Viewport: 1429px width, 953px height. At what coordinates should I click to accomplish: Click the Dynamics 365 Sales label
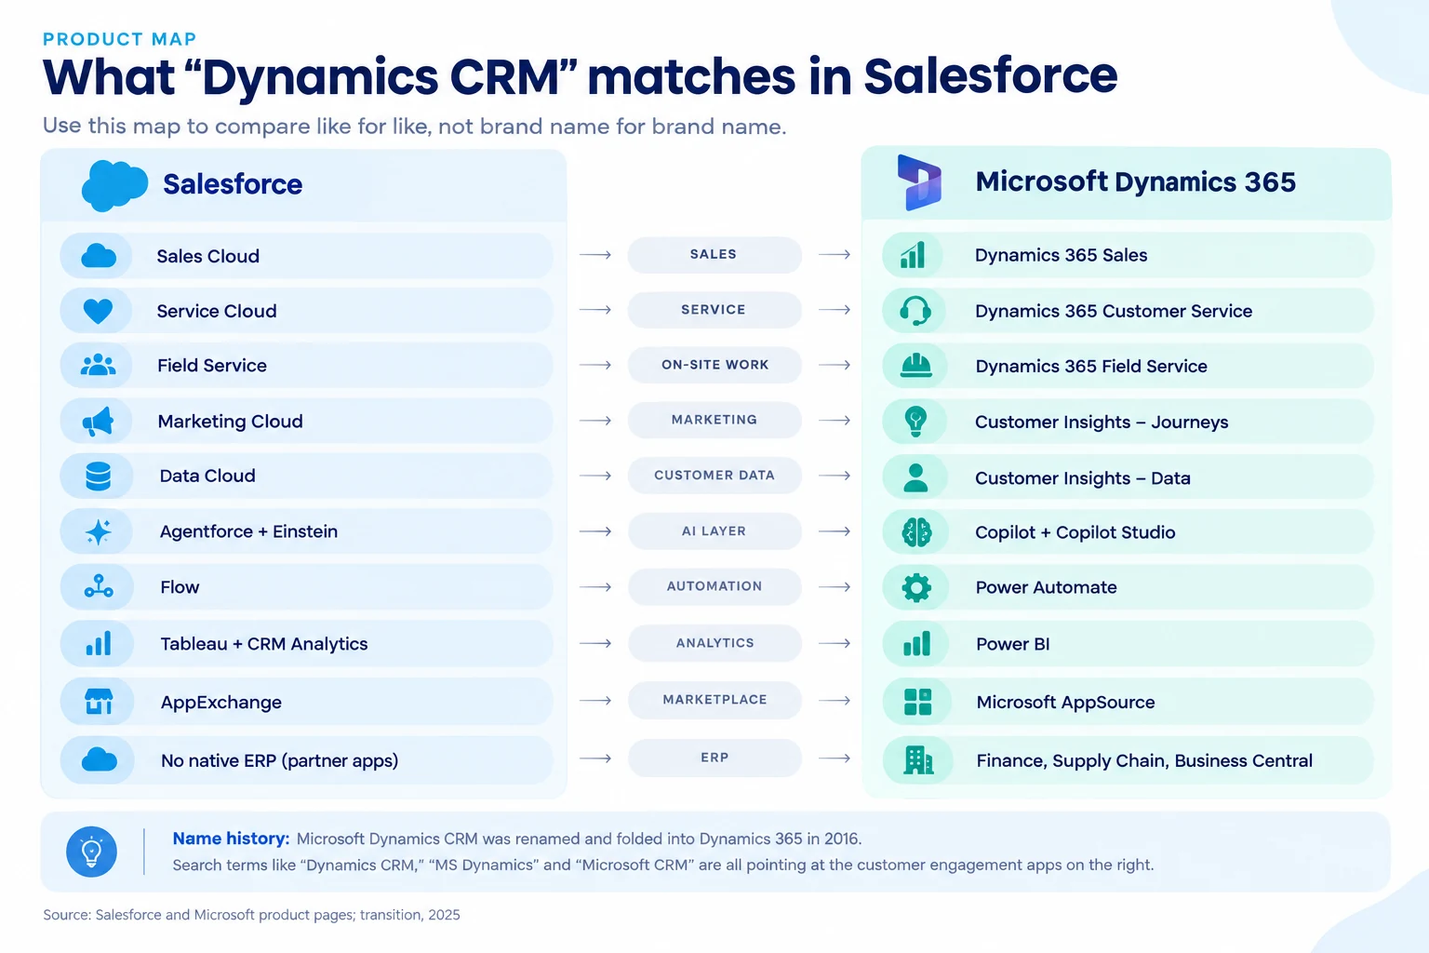click(x=1062, y=255)
